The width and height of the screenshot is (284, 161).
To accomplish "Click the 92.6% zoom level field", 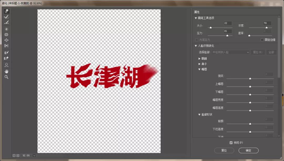I will [x=26, y=155].
